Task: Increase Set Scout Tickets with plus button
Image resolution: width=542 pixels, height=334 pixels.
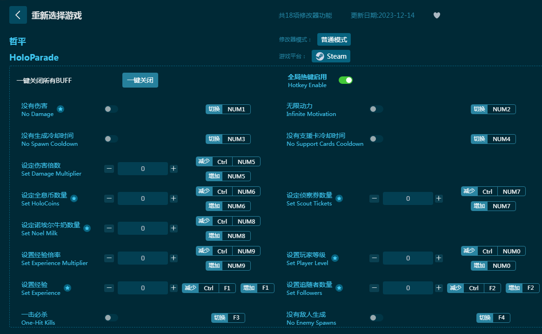Action: pos(439,198)
